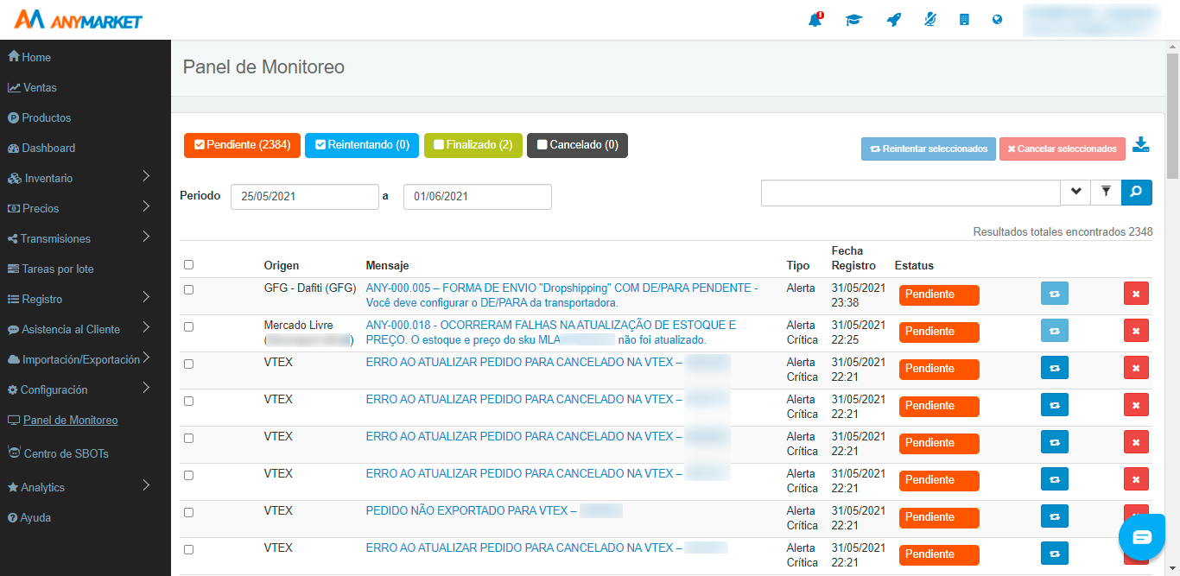Open Ayuda in sidebar
Image resolution: width=1180 pixels, height=576 pixels.
pos(29,517)
